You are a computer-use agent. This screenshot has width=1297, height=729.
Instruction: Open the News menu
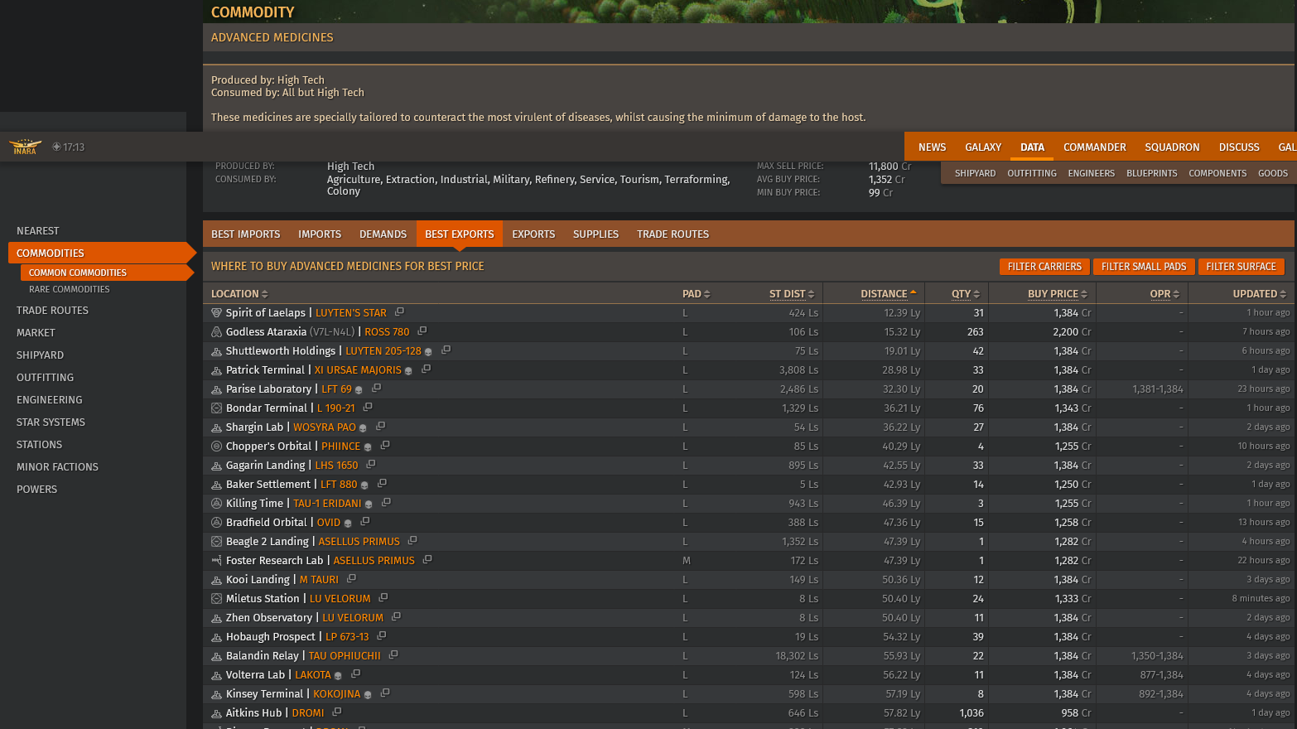tap(932, 147)
